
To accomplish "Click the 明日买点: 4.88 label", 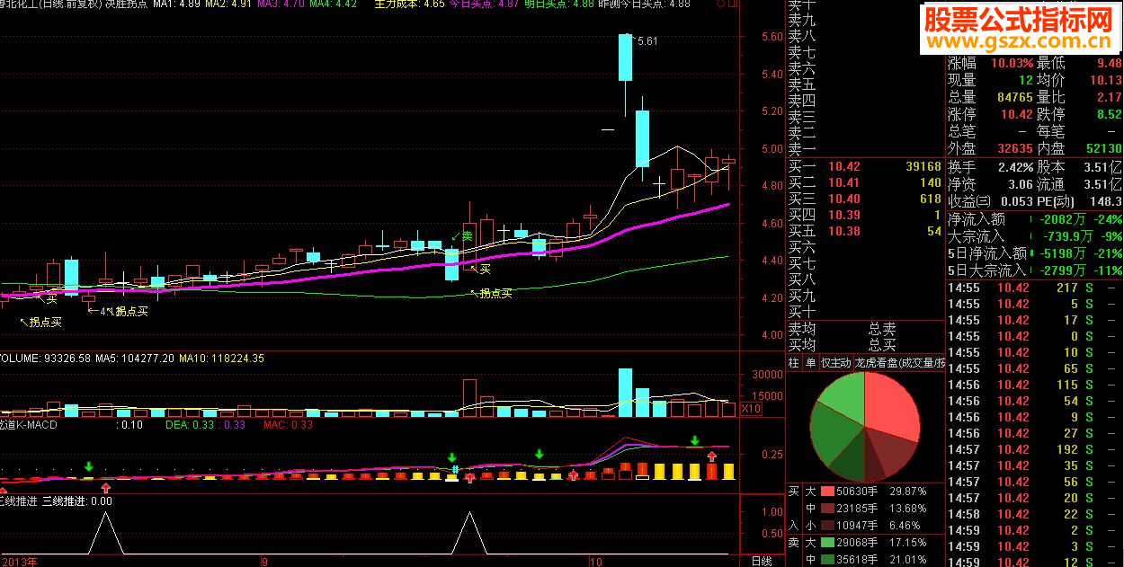I will tap(558, 4).
